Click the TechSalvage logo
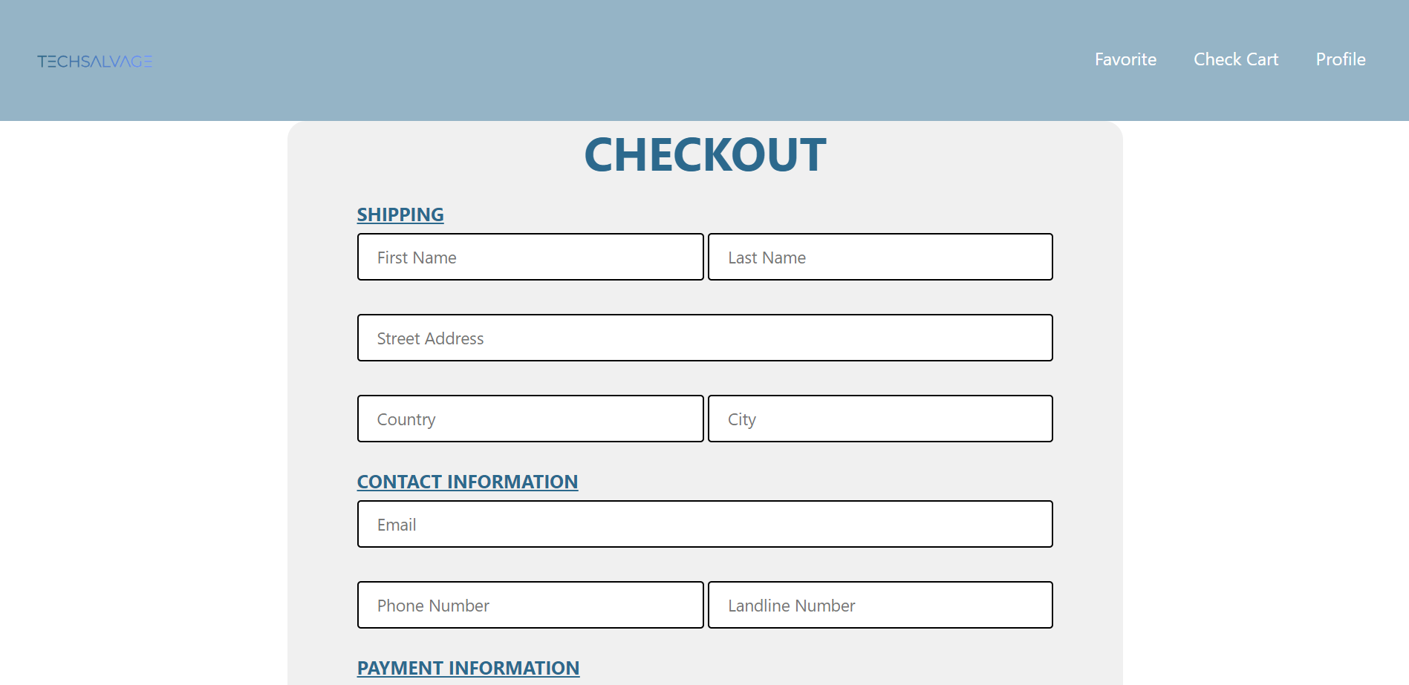This screenshot has width=1409, height=685. [95, 61]
